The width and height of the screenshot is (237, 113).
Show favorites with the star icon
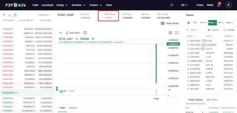[189, 23]
